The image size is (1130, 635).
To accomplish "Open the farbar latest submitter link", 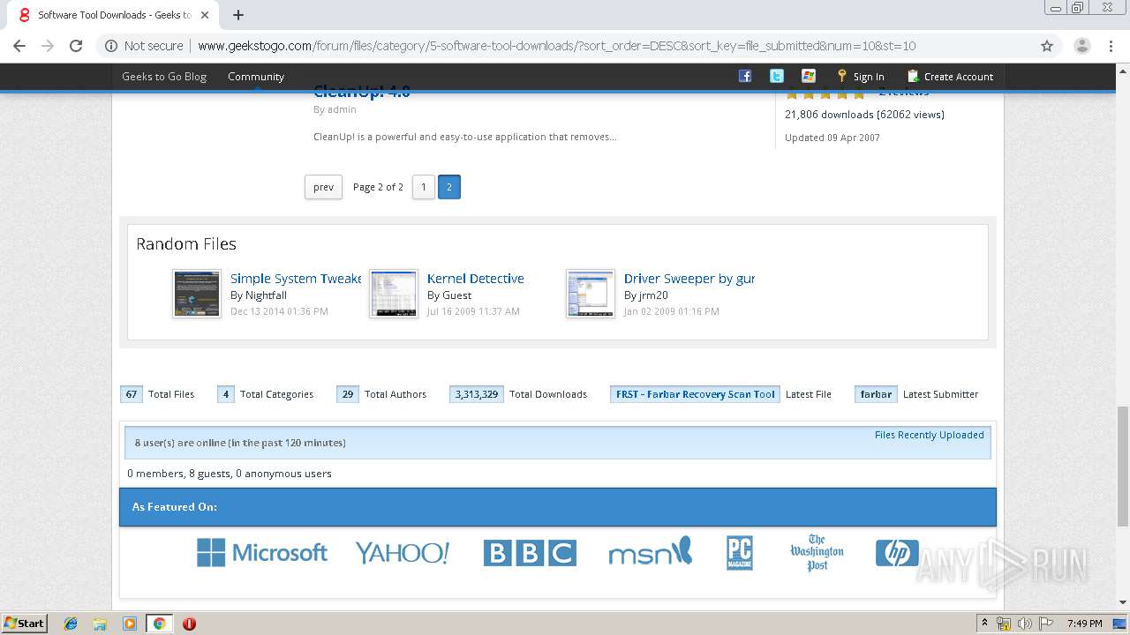I will click(876, 394).
